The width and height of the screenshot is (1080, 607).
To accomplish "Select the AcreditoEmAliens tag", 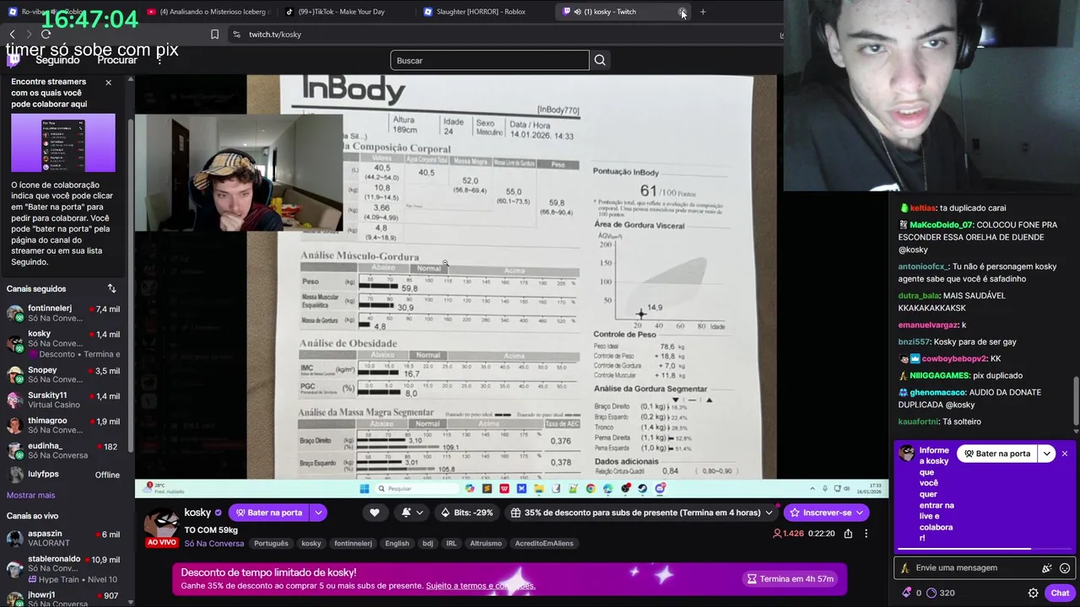I will pos(544,544).
